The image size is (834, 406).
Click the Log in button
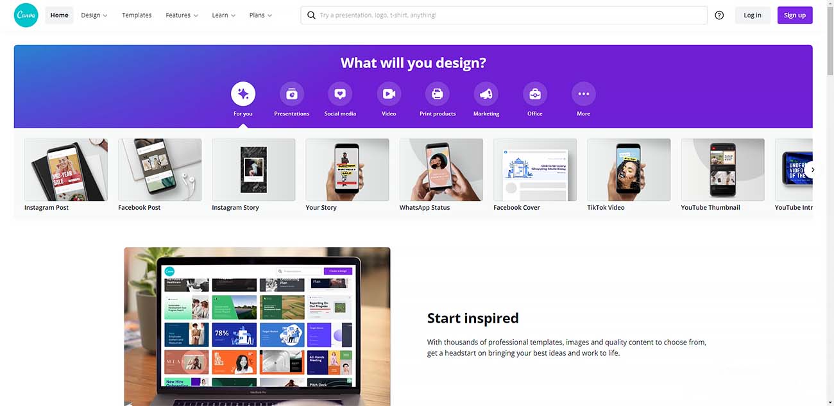(x=753, y=15)
